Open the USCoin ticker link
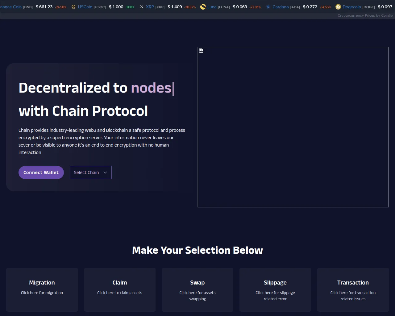 click(x=85, y=7)
